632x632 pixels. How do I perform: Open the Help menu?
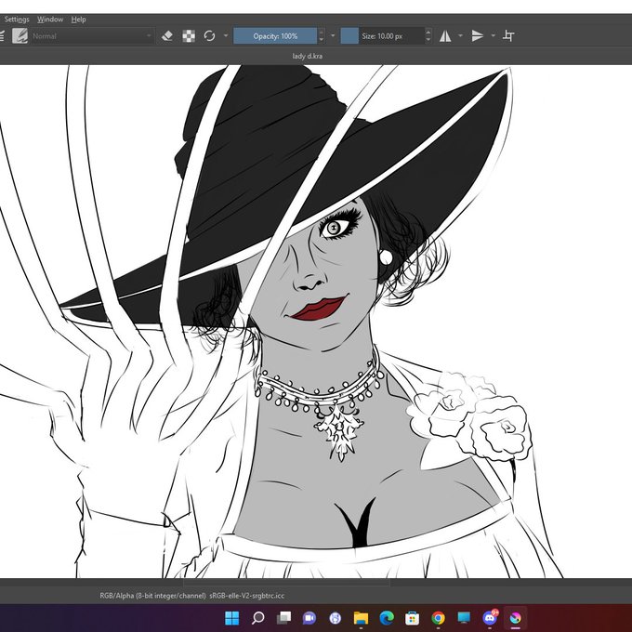pyautogui.click(x=78, y=20)
